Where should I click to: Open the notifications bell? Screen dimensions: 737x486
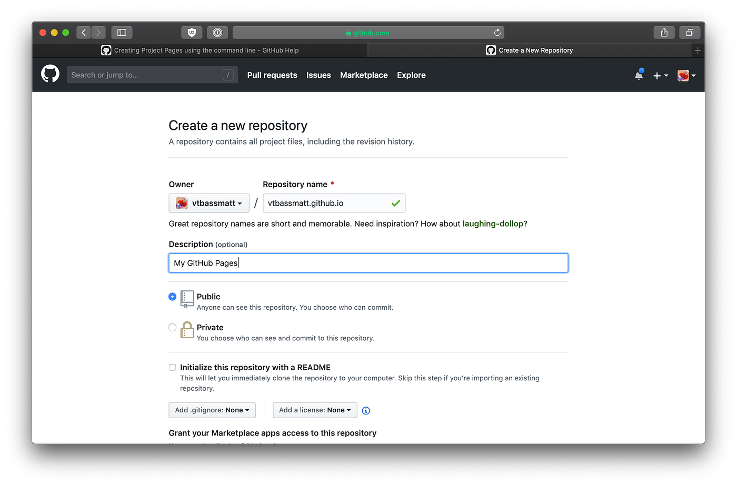point(639,75)
